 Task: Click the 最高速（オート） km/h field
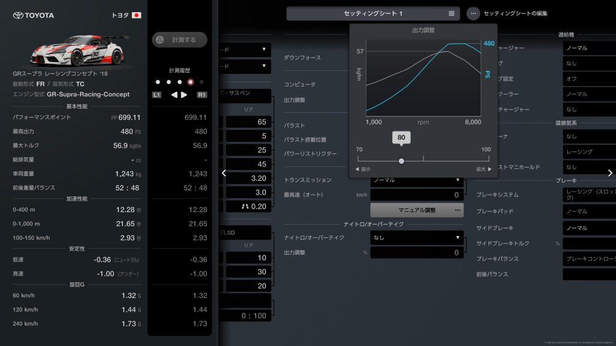[417, 195]
